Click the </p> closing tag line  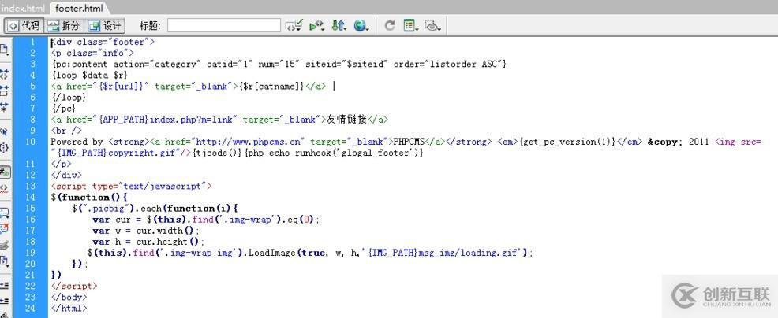pyautogui.click(x=61, y=164)
